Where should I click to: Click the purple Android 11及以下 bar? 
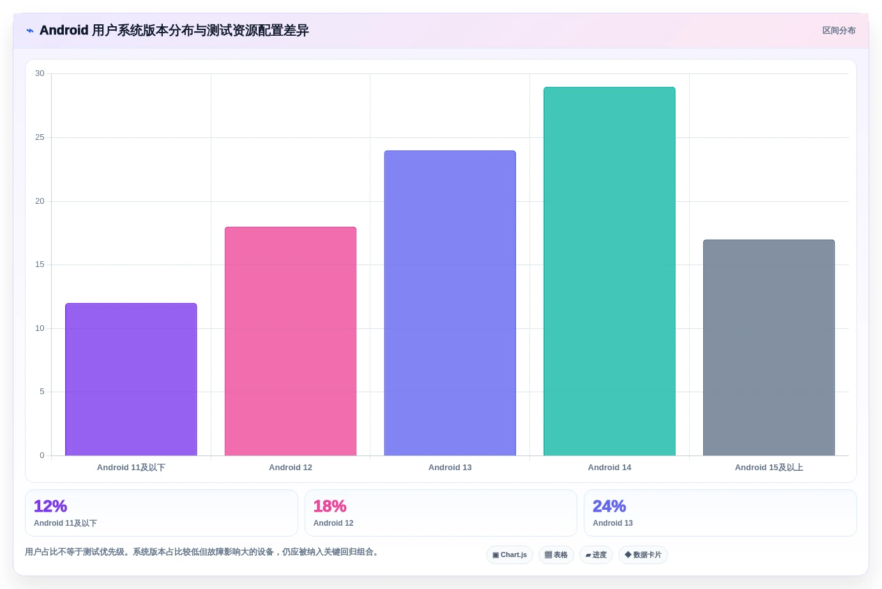pyautogui.click(x=131, y=379)
